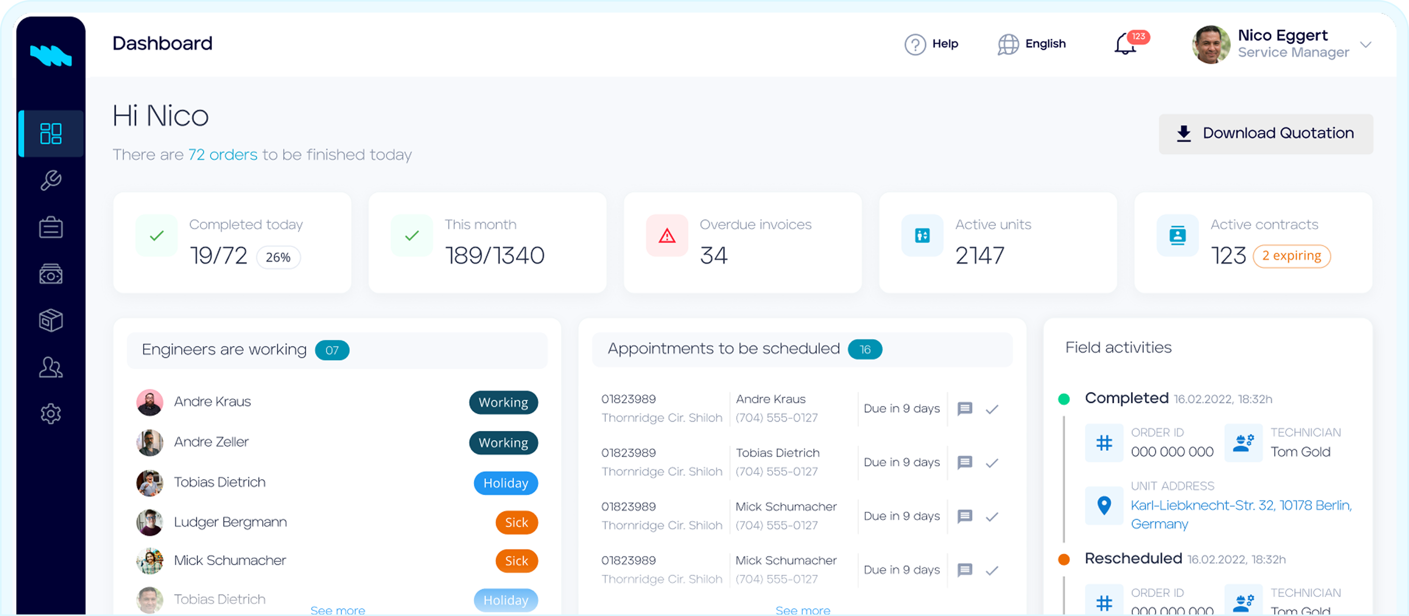This screenshot has height=616, width=1409.
Task: Open the wrench maintenance section in sidebar
Action: coord(51,180)
